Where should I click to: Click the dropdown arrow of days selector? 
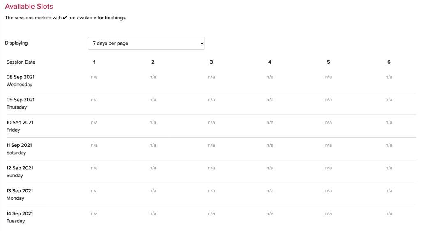pos(202,43)
